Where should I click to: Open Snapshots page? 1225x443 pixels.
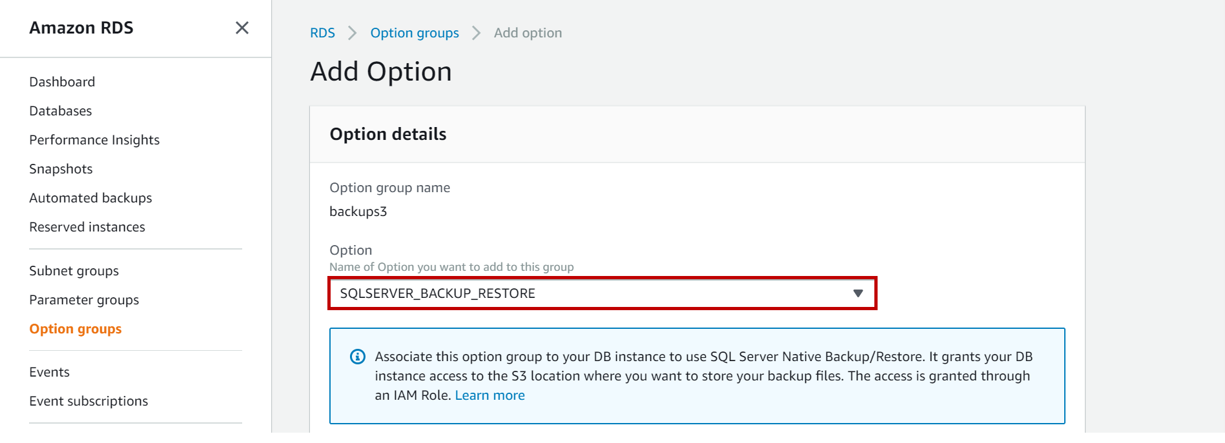(x=61, y=169)
